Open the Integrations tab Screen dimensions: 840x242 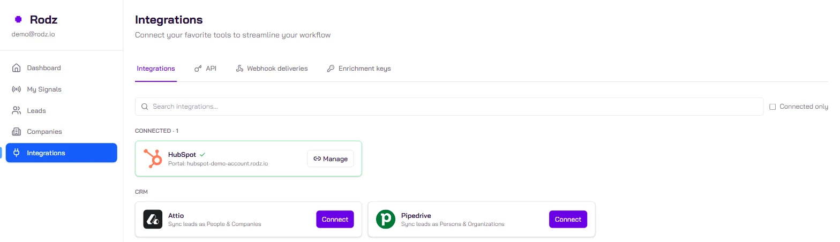[x=156, y=69]
